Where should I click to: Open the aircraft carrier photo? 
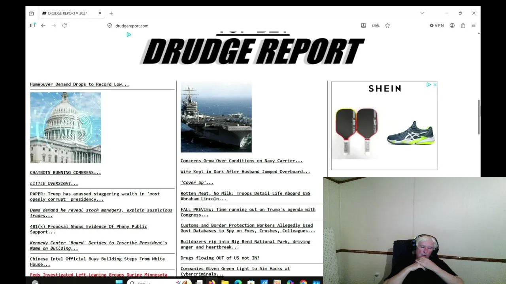pos(216,117)
